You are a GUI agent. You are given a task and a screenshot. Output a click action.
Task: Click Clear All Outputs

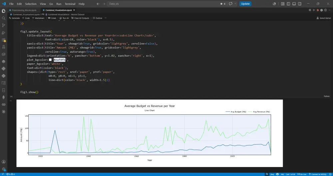coord(80,18)
